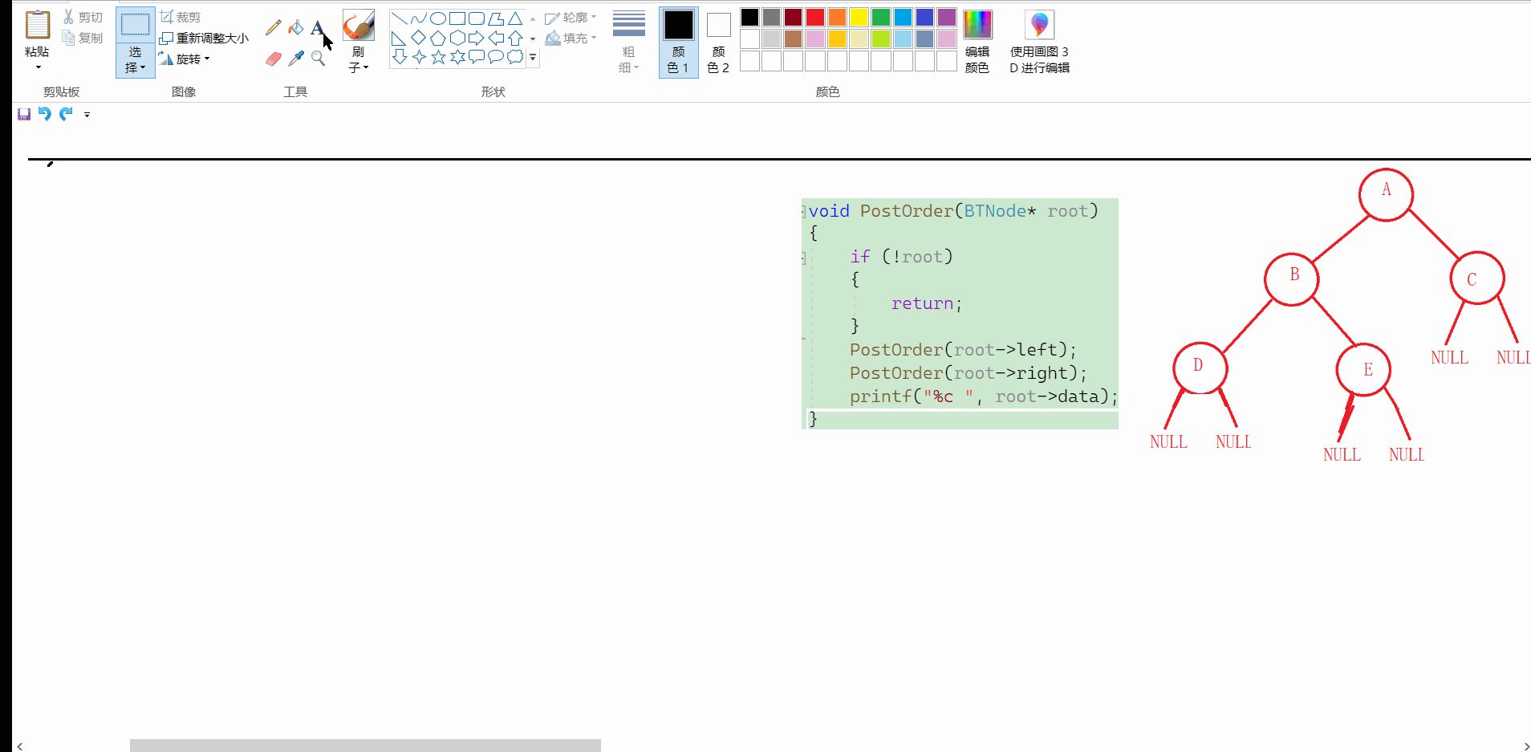
Task: Select the Oval callout shape
Action: click(x=496, y=57)
